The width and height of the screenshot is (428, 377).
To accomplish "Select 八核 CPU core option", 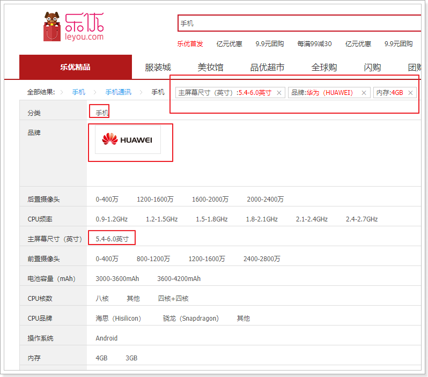I will [x=102, y=299].
